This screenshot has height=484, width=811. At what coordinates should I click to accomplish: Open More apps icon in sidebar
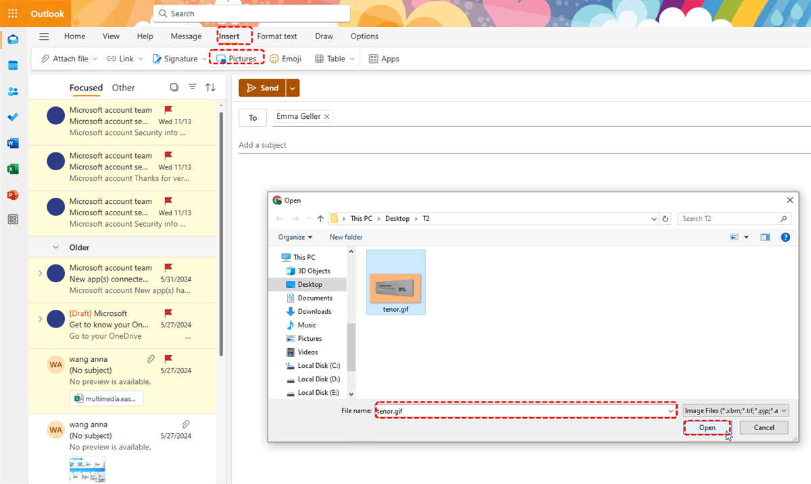click(13, 219)
